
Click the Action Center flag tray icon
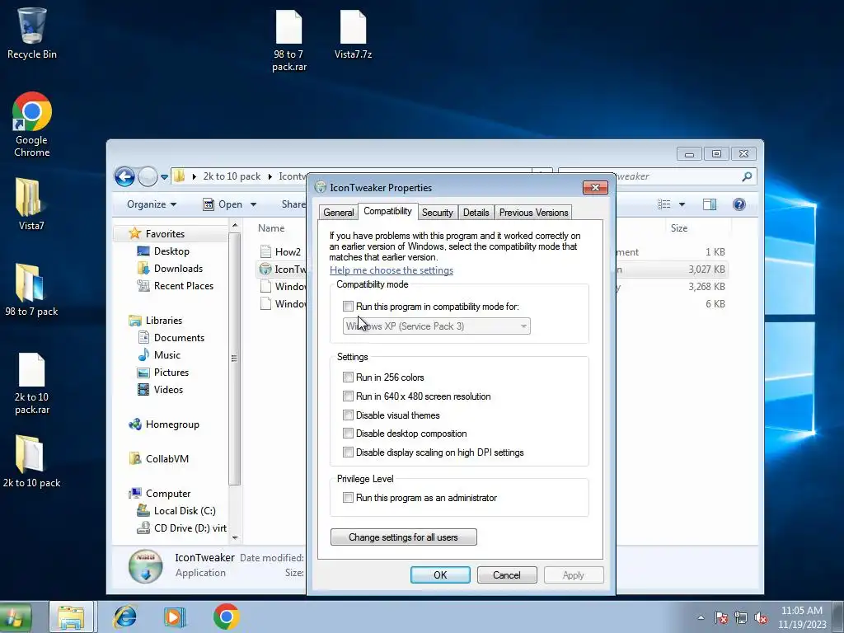(x=721, y=618)
